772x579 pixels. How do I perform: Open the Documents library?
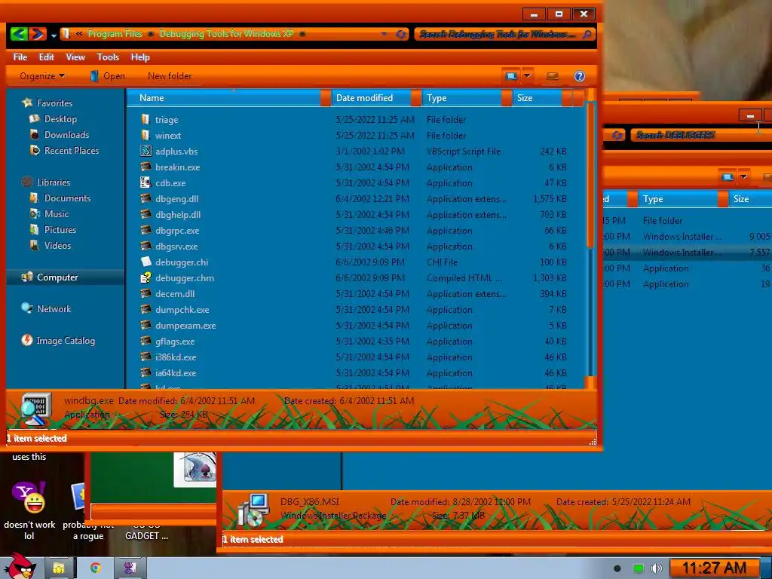coord(67,198)
